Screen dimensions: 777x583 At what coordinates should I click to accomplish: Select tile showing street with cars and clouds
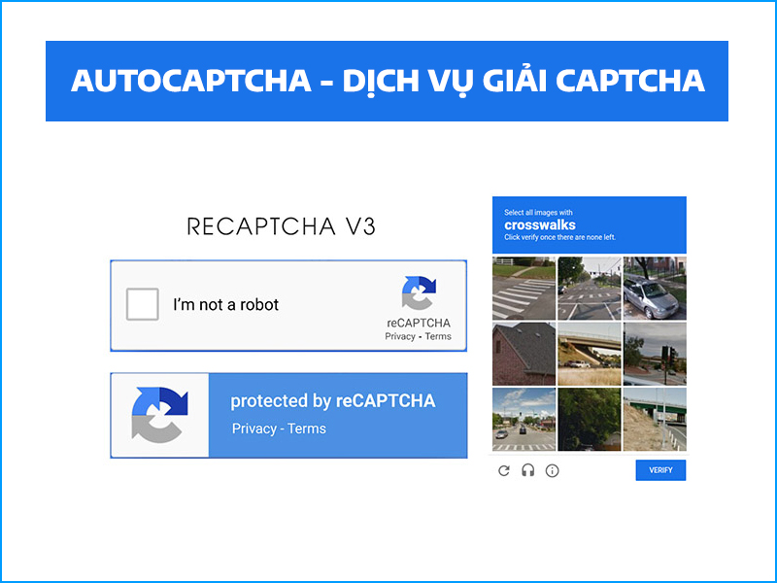click(524, 420)
